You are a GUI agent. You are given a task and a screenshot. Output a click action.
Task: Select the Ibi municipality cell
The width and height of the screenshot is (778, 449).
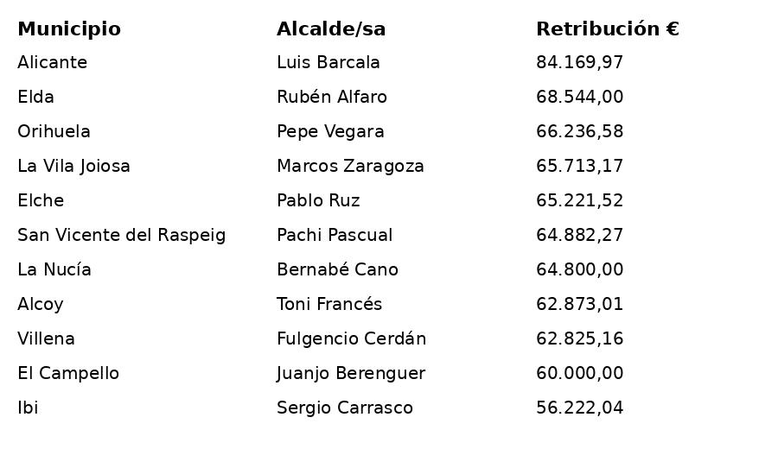[x=28, y=408]
